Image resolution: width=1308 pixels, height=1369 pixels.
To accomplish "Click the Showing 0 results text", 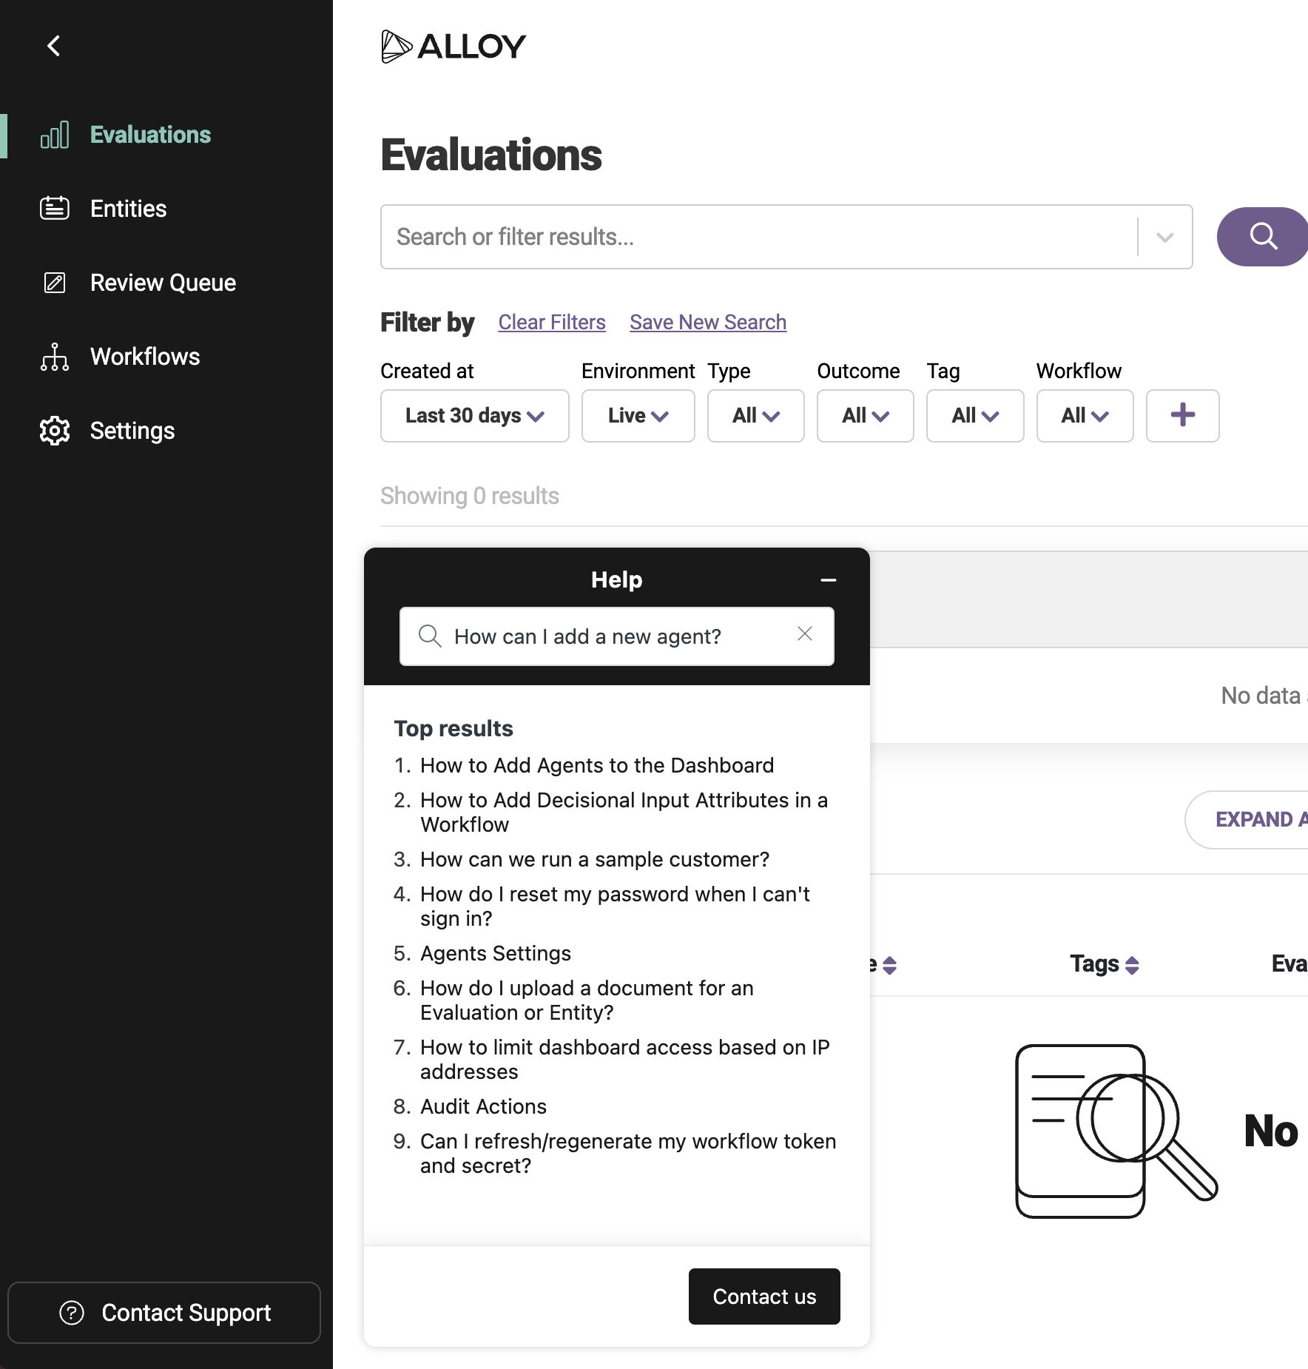I will (x=470, y=496).
